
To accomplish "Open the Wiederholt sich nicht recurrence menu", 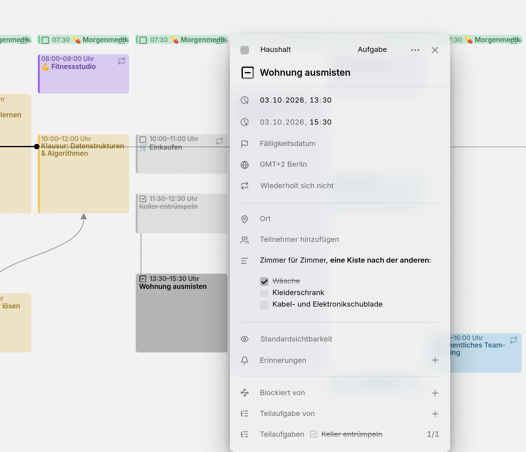I will pos(297,186).
